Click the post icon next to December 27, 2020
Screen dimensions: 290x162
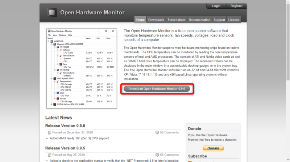coord(49,132)
